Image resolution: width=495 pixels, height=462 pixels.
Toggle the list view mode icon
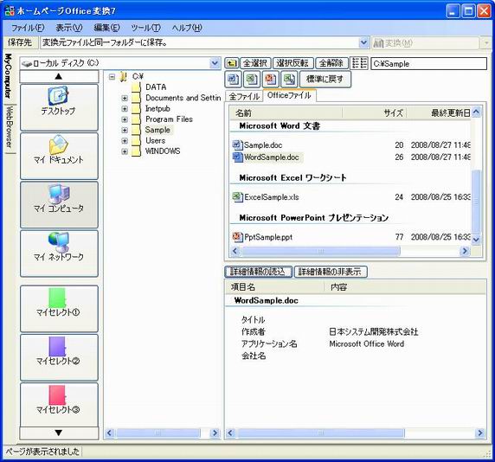[x=360, y=63]
